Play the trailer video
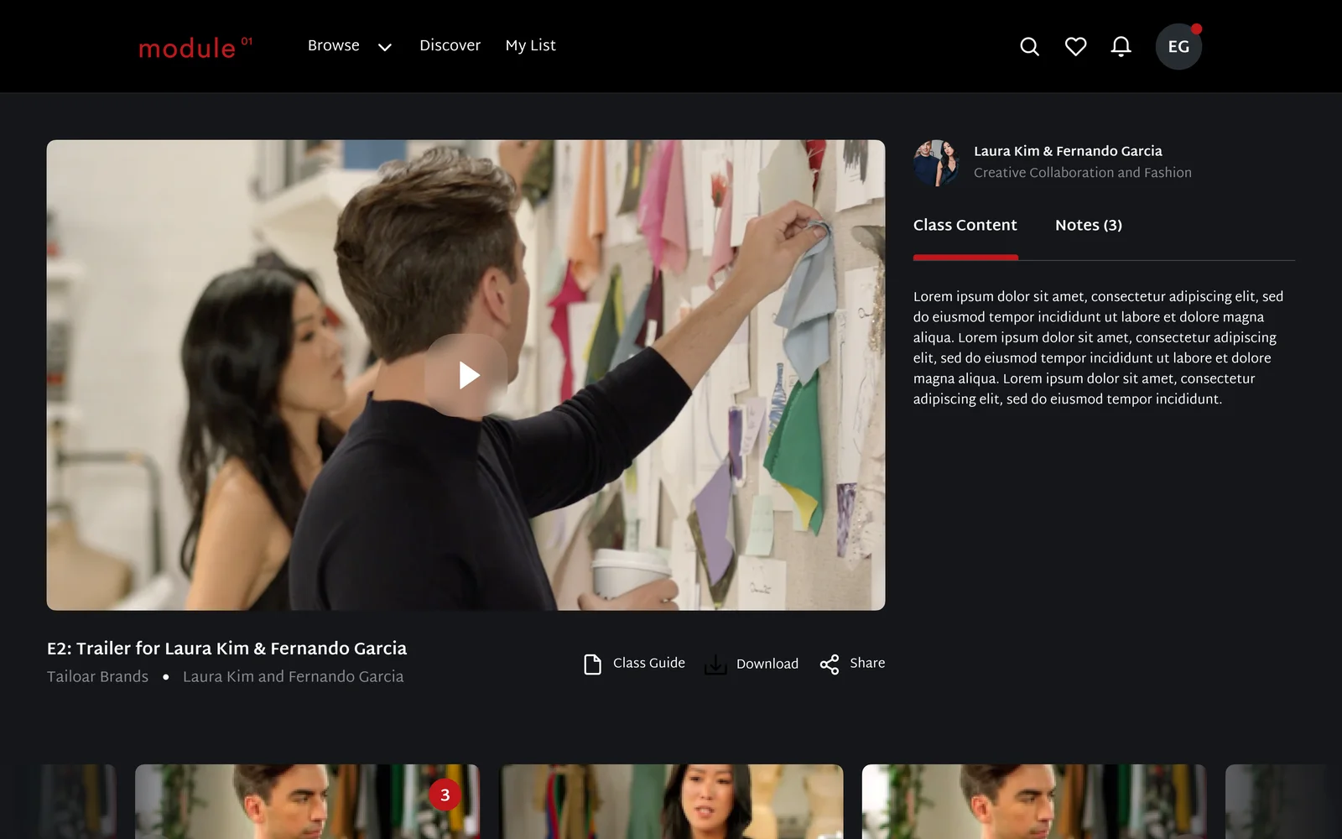Image resolution: width=1342 pixels, height=839 pixels. coord(466,375)
